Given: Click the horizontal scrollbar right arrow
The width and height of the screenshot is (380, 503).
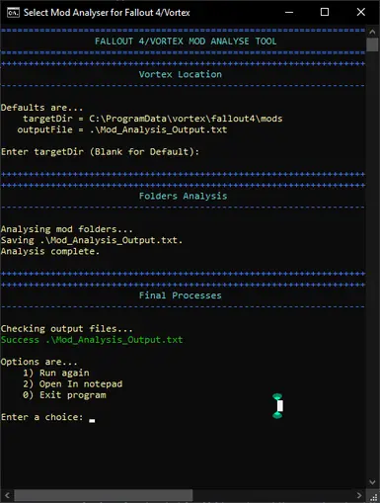Looking at the screenshot, I should pyautogui.click(x=359, y=495).
